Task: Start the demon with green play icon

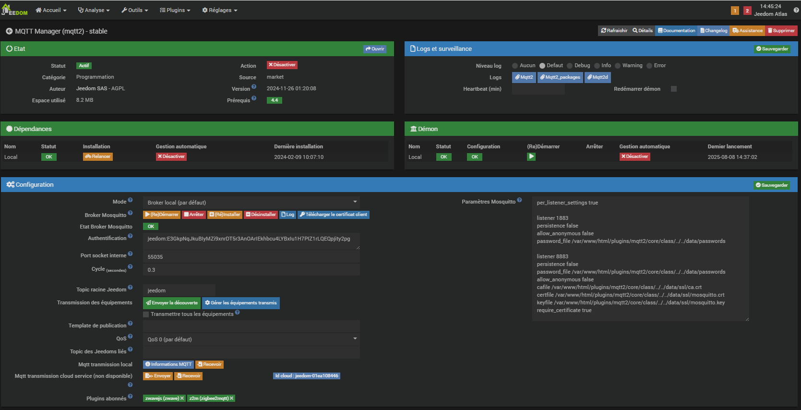Action: [531, 157]
